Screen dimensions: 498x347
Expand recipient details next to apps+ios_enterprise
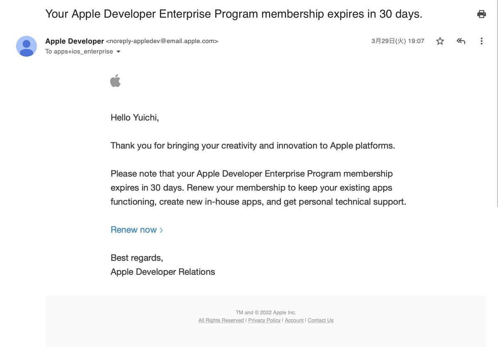pyautogui.click(x=118, y=52)
